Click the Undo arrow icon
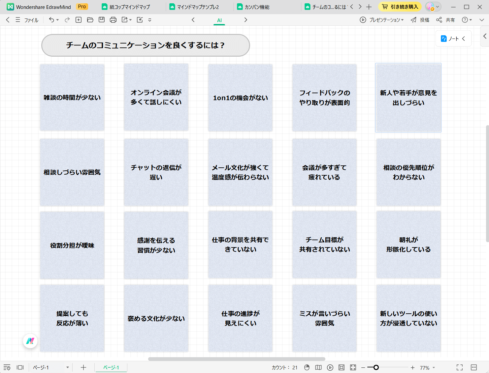 pos(51,20)
